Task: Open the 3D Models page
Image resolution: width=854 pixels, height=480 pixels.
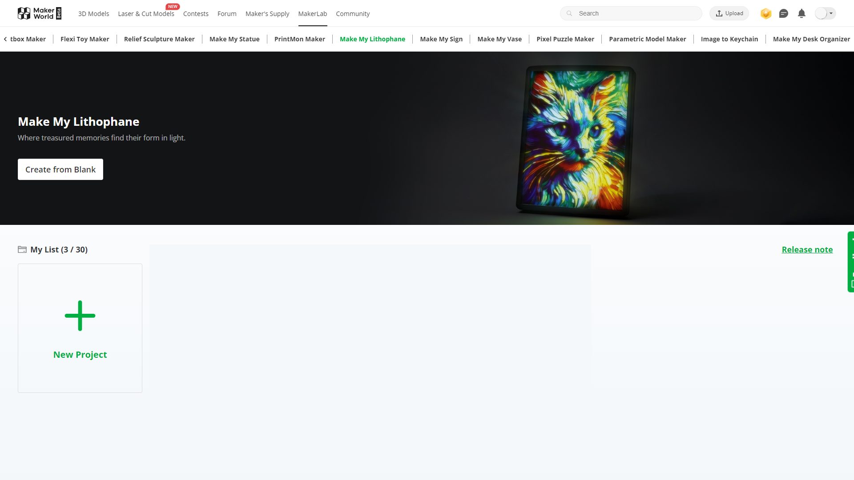Action: tap(93, 14)
